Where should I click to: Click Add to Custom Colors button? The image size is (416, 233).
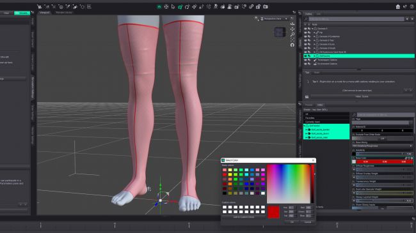244,217
